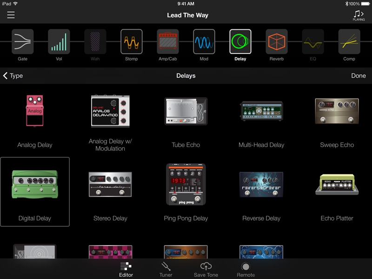Tap Done to finish delay selection
The image size is (372, 279).
point(358,76)
